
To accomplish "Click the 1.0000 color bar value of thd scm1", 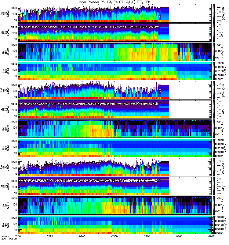I will click(220, 140).
